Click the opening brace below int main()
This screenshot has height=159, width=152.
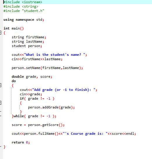[4, 33]
